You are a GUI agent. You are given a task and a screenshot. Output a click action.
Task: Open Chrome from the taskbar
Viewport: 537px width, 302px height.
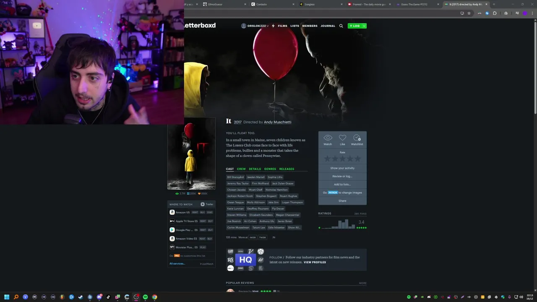click(x=154, y=297)
